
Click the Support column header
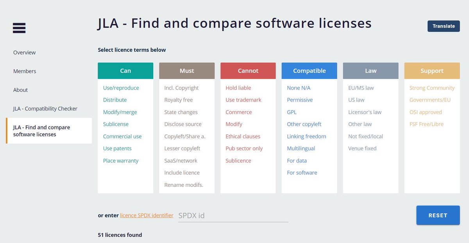(432, 71)
